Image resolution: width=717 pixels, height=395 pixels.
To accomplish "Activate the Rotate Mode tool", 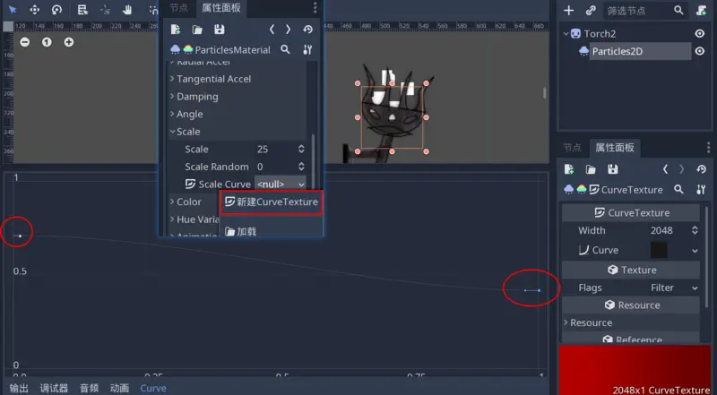I will click(x=56, y=10).
